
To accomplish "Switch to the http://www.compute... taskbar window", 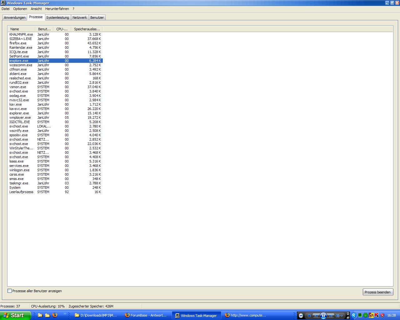I will [246, 315].
